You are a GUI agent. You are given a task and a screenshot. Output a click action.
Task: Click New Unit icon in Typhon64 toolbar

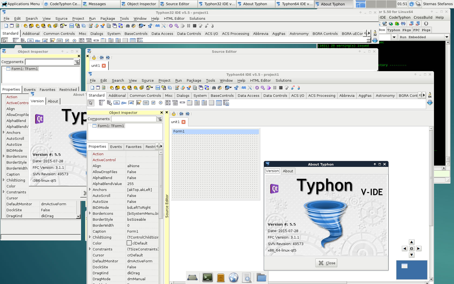pyautogui.click(x=92, y=88)
